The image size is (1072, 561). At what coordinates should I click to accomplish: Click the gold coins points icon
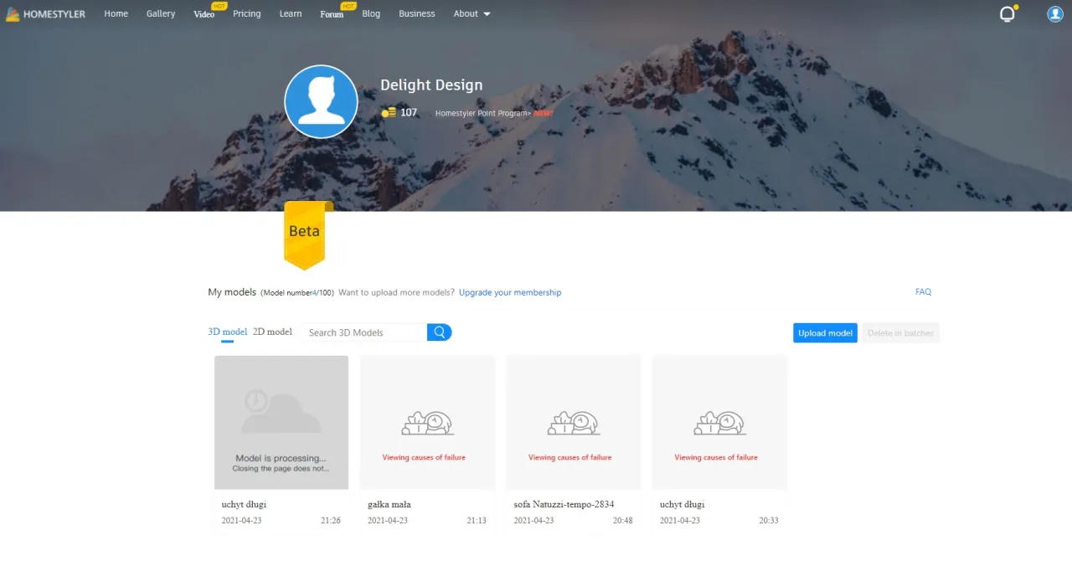[x=389, y=112]
